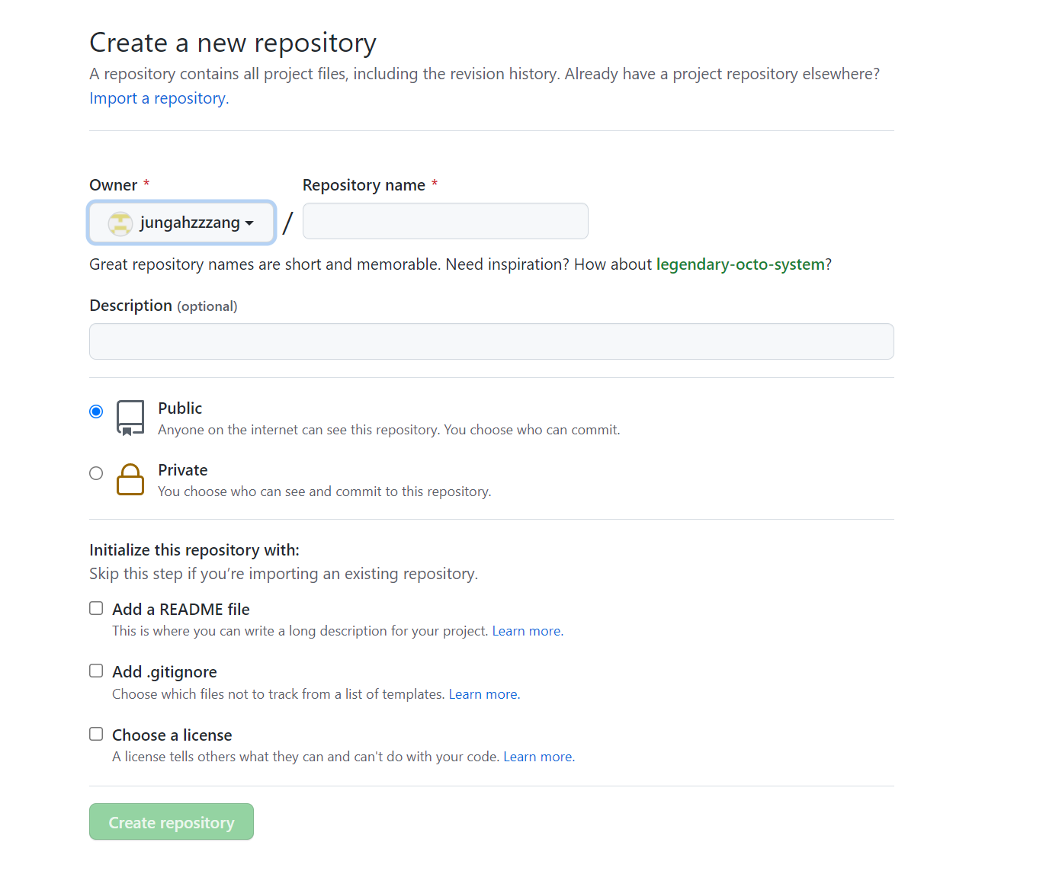Click the Create repository button
The height and width of the screenshot is (871, 1046).
(x=172, y=821)
